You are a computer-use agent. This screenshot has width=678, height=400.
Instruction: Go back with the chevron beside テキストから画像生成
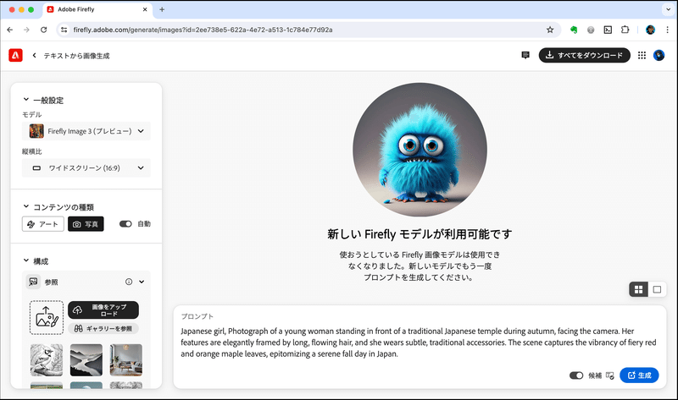click(34, 55)
